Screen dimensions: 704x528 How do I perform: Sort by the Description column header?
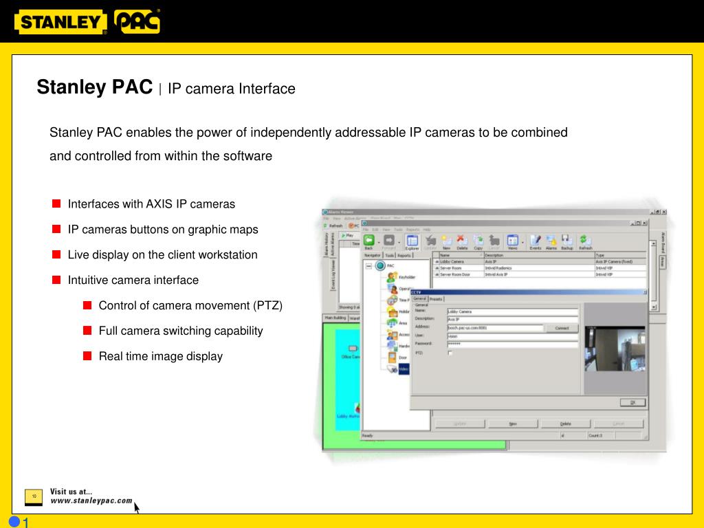[x=538, y=255]
